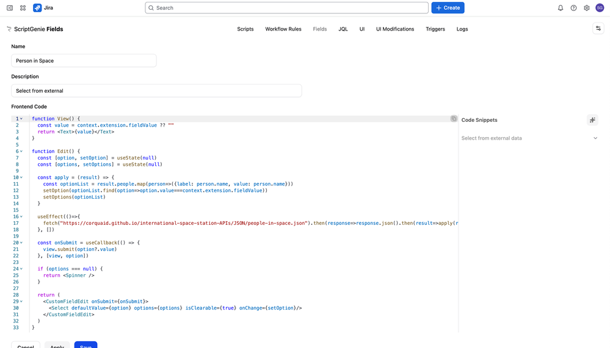610x348 pixels.
Task: Collapse code fold at line 6
Action: pyautogui.click(x=21, y=152)
